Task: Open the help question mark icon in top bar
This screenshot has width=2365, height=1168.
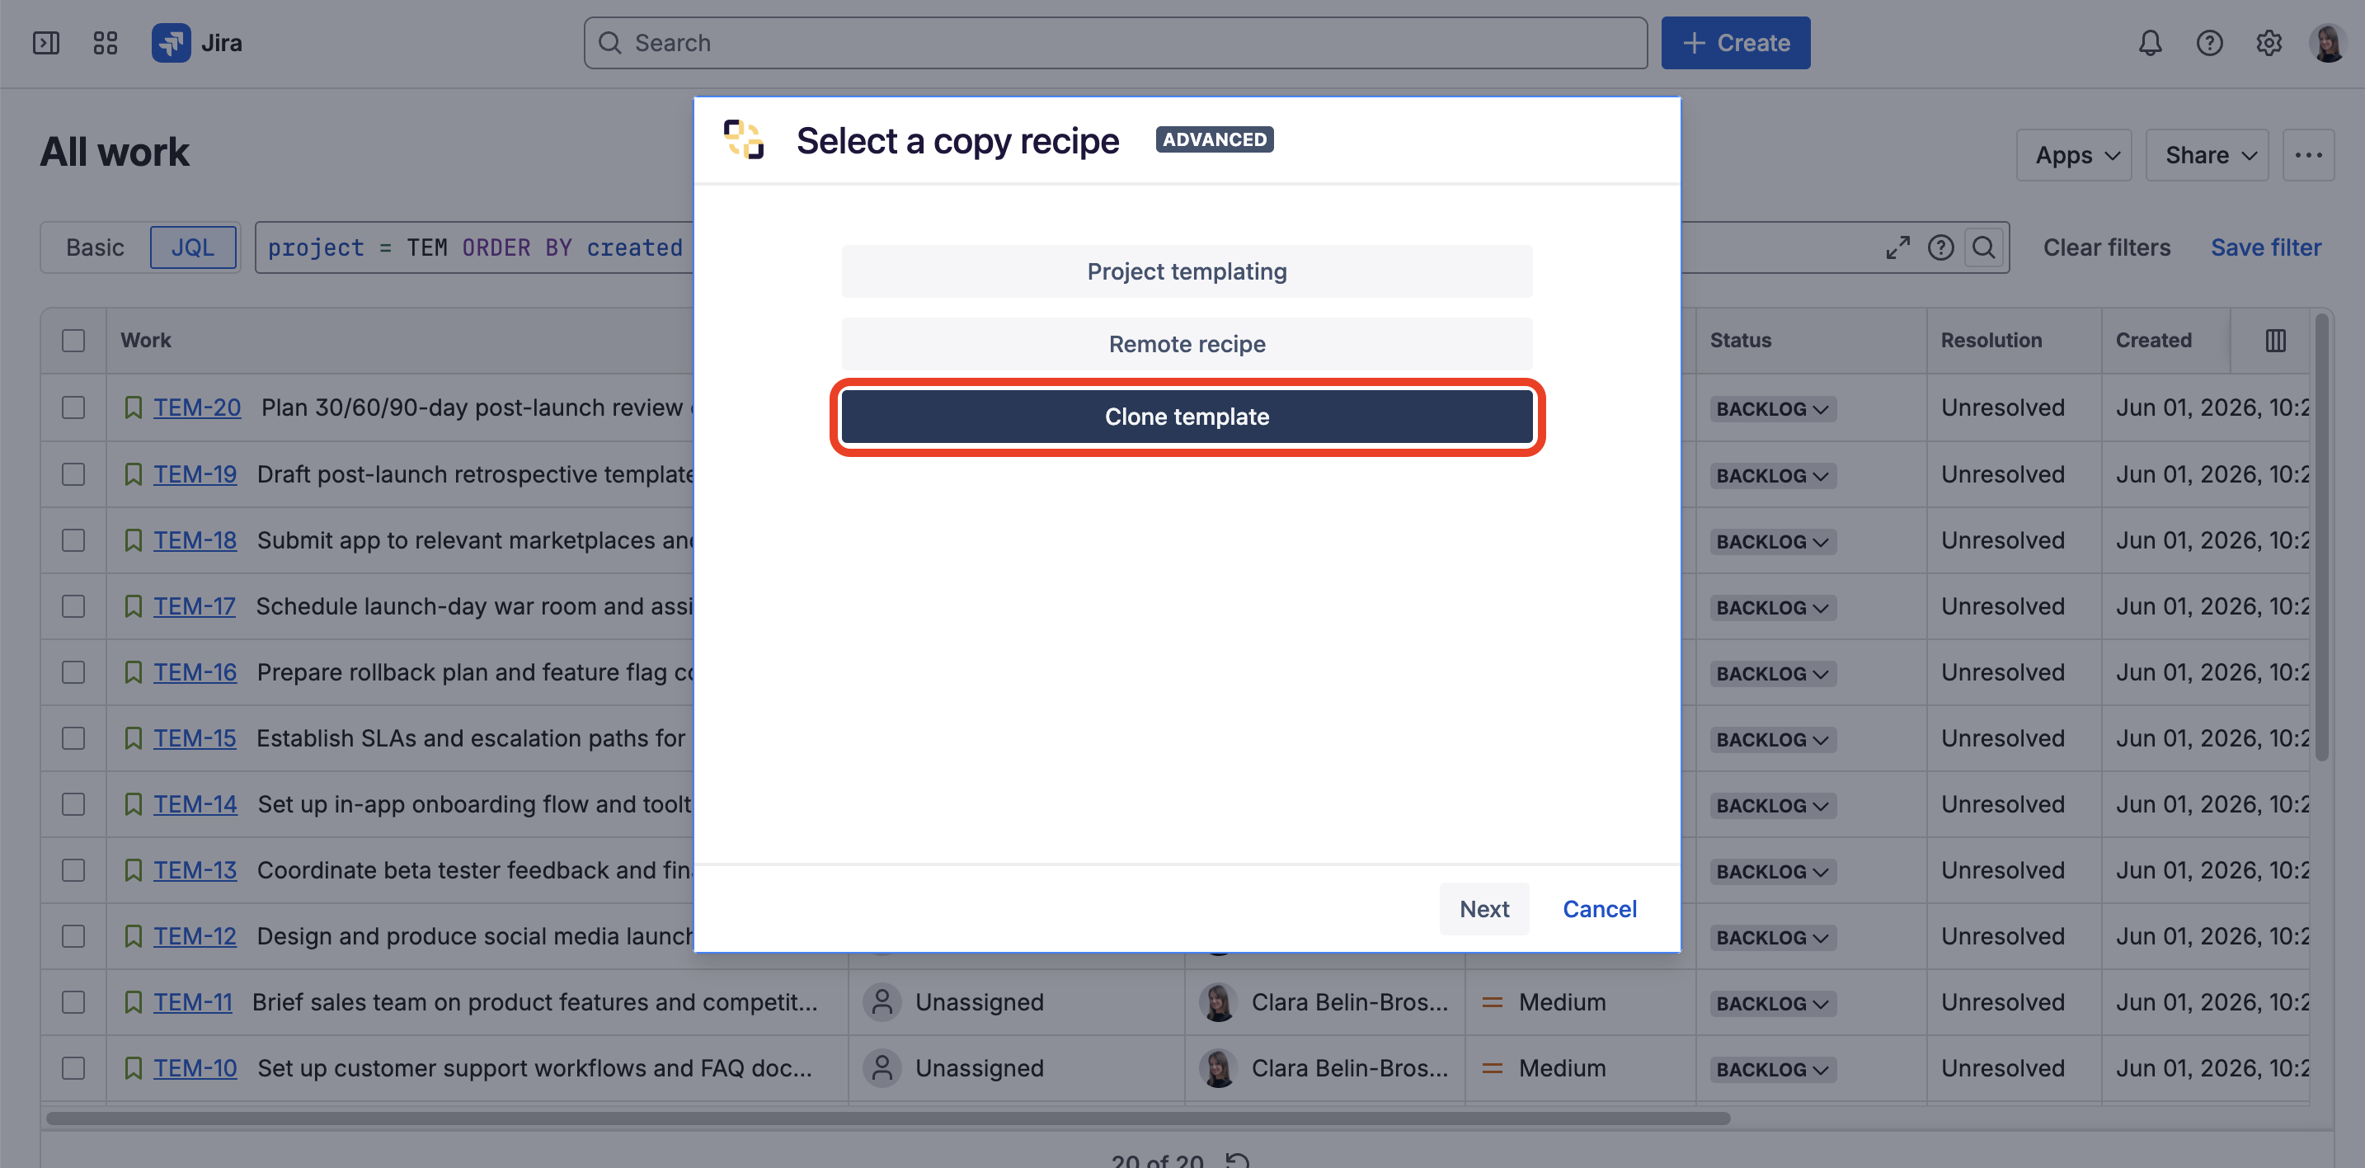Action: point(2210,43)
